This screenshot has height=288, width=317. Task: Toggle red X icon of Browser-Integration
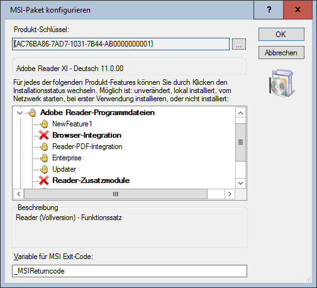(44, 135)
